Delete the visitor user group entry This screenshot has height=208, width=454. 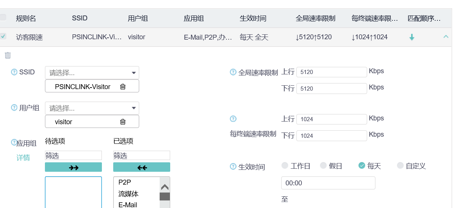123,122
